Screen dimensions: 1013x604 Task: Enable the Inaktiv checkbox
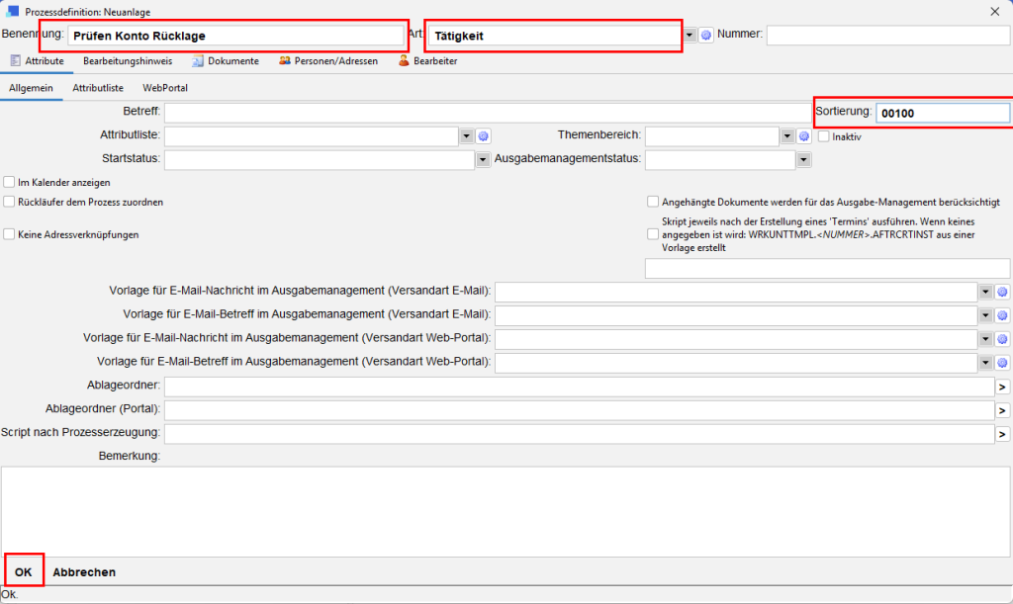tap(823, 136)
